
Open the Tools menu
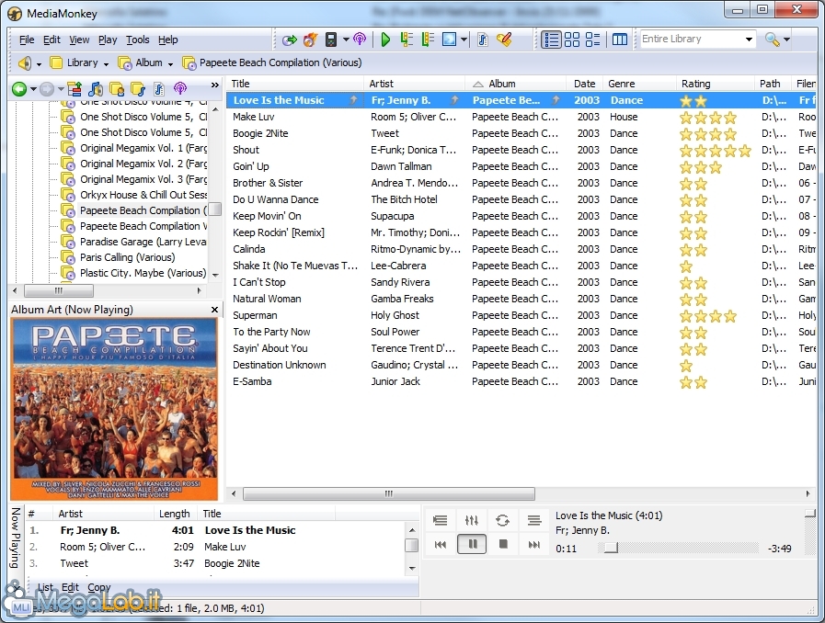click(x=137, y=40)
